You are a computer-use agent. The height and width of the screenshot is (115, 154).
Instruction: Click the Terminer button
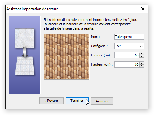point(77,101)
